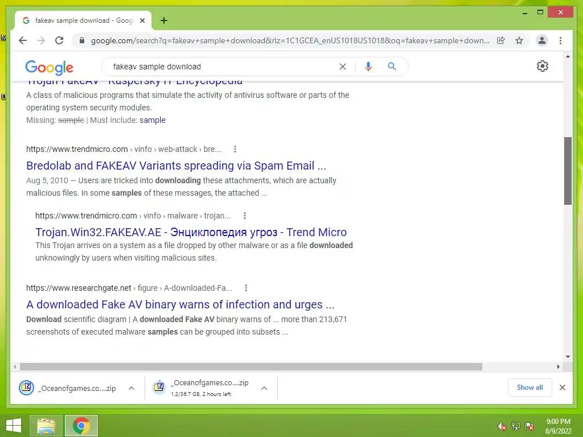
Task: Open Google quick settings gear
Action: 543,66
